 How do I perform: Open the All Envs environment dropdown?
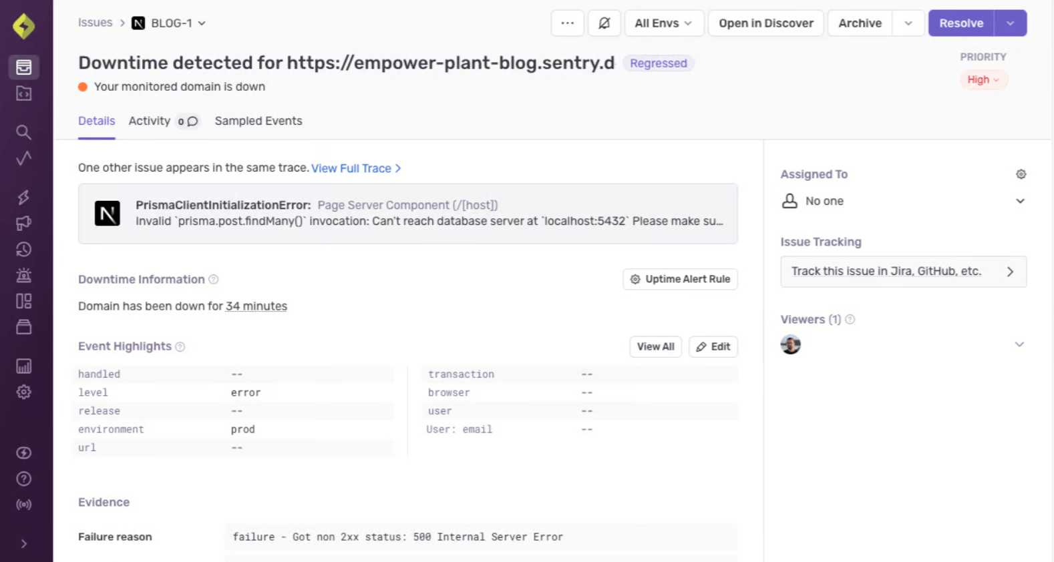coord(663,23)
